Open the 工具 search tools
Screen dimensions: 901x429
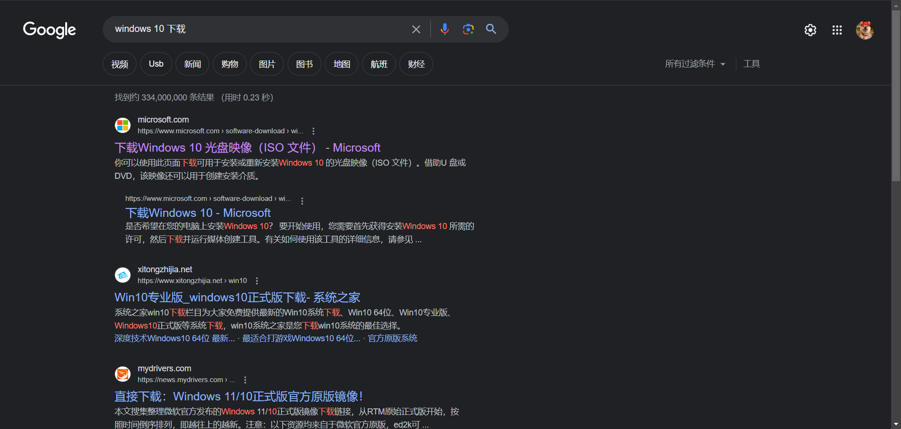pos(751,64)
